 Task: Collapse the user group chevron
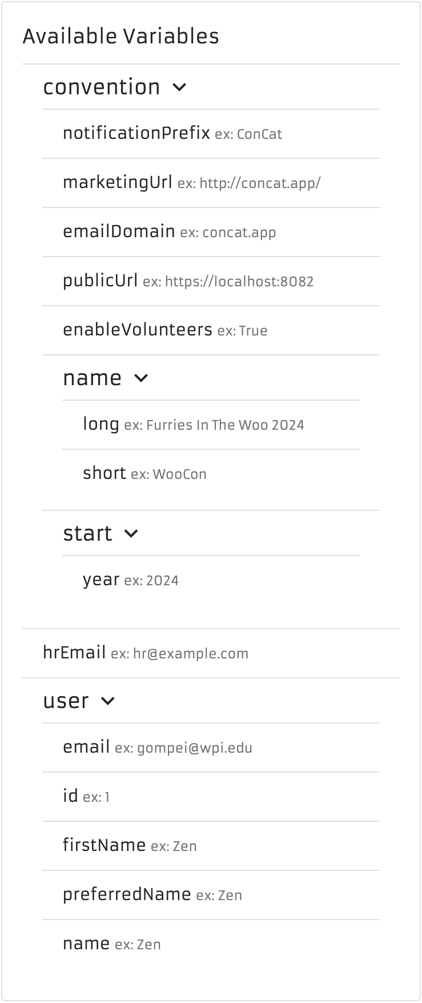coord(107,701)
